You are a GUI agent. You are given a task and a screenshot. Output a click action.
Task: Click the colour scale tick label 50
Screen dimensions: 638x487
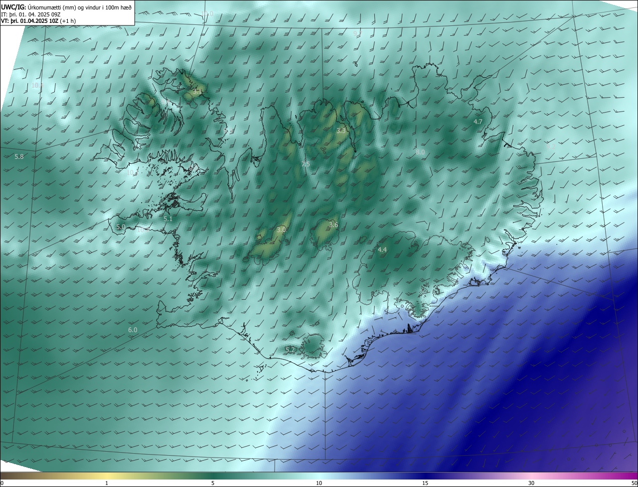point(634,483)
